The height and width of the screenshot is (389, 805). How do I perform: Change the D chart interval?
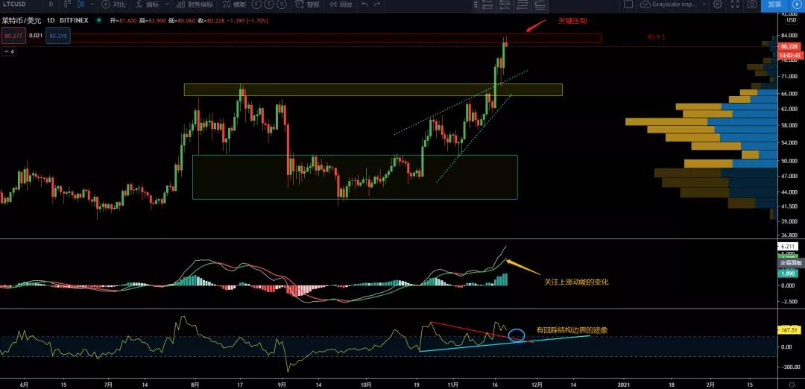click(x=51, y=4)
